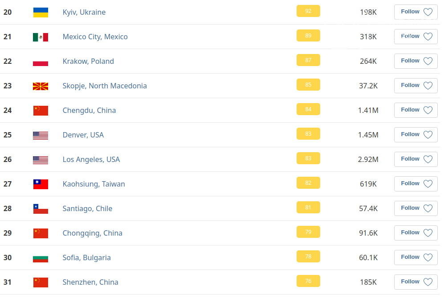Click Chengdu's yellow AQI badge 84
This screenshot has height=299, width=444.
pos(308,109)
